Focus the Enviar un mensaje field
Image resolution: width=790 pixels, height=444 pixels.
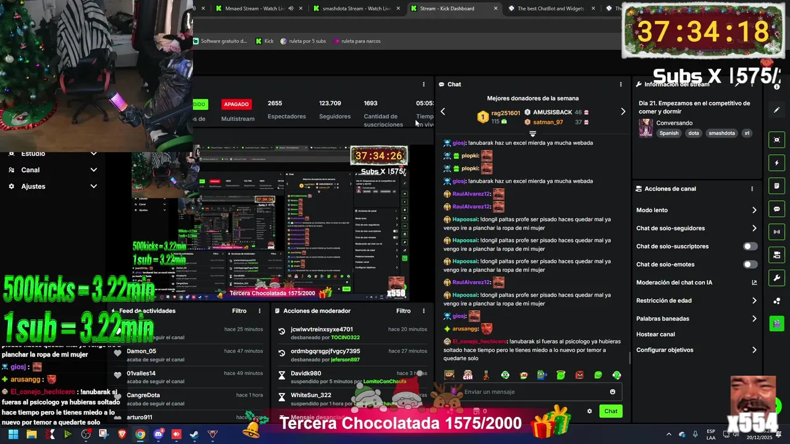point(533,392)
